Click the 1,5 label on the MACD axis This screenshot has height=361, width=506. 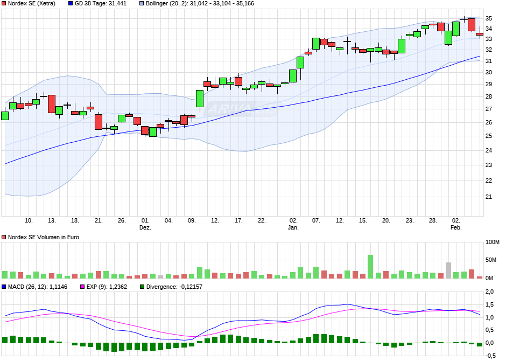489,305
